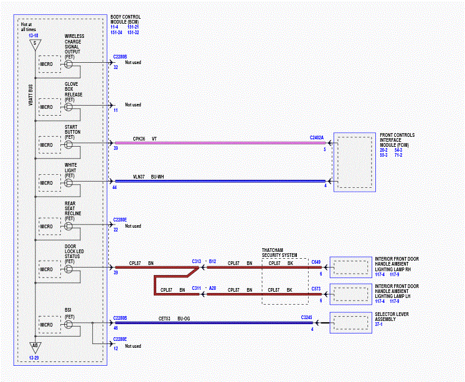Click the VBATT BUS label
Image resolution: width=465 pixels, height=382 pixels.
click(31, 95)
